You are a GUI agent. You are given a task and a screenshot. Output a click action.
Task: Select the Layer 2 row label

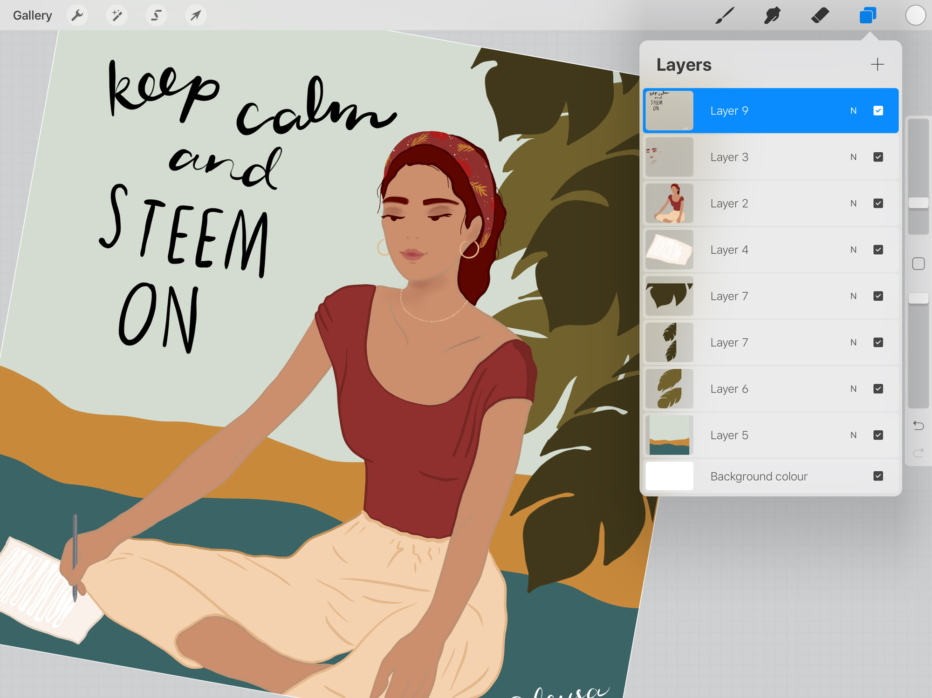pyautogui.click(x=729, y=203)
